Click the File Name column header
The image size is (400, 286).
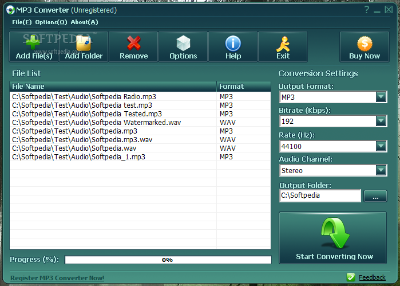pyautogui.click(x=113, y=87)
